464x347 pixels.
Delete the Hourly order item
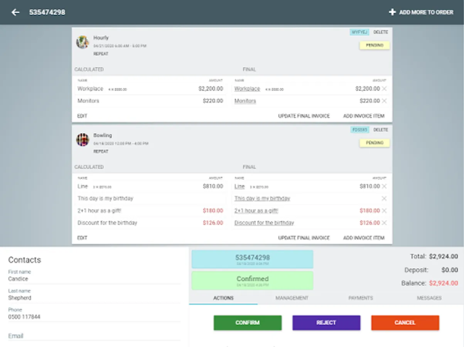381,32
